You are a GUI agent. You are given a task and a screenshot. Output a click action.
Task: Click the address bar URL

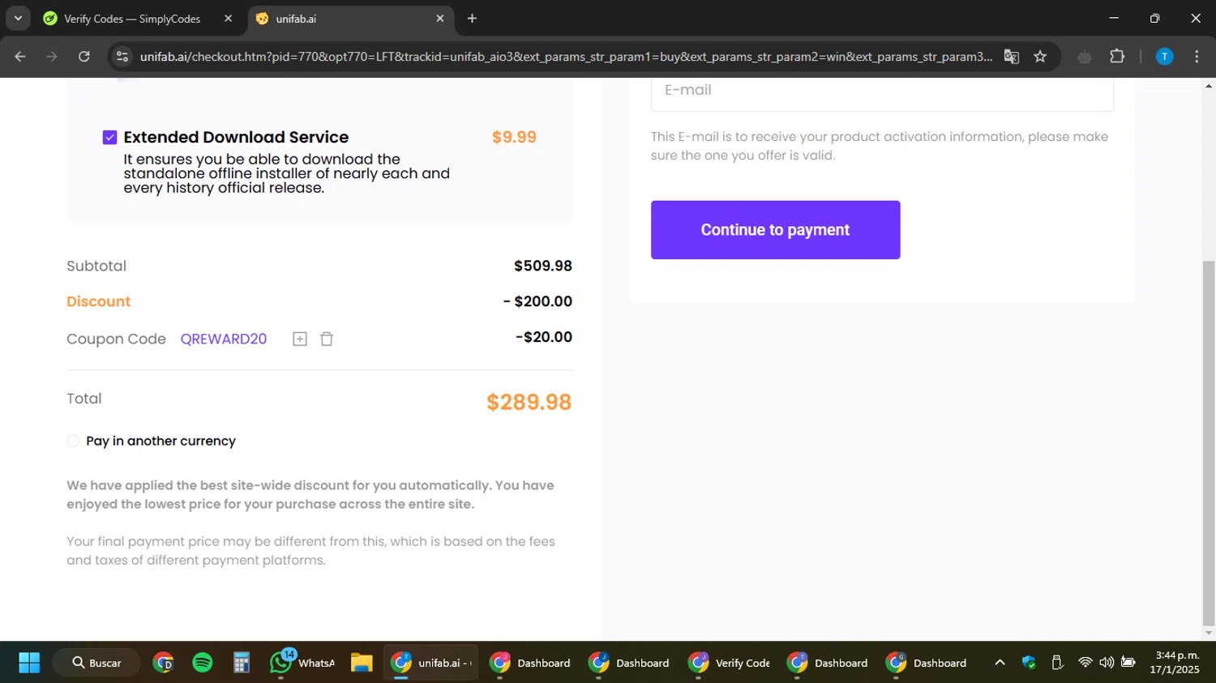[x=566, y=57]
